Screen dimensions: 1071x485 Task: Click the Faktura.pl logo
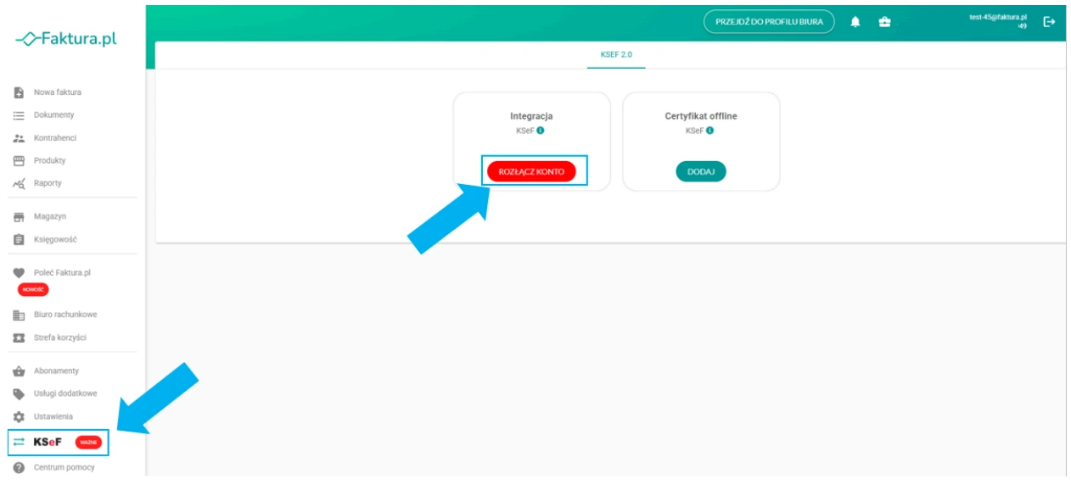pos(66,39)
